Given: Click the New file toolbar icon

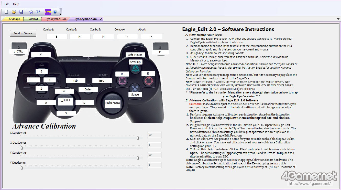Looking at the screenshot, I should click(7, 12).
